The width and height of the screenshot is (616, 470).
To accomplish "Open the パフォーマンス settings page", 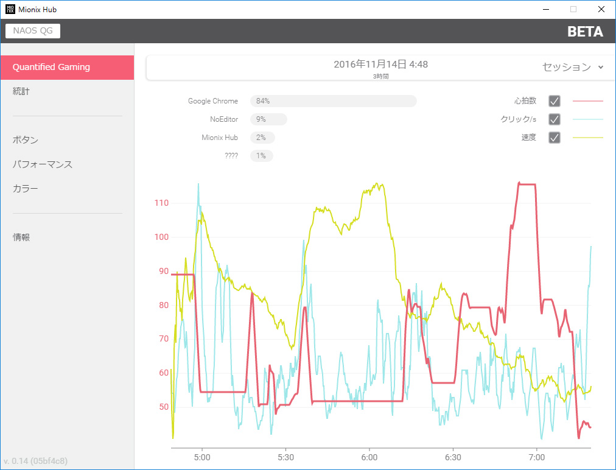I will 43,164.
